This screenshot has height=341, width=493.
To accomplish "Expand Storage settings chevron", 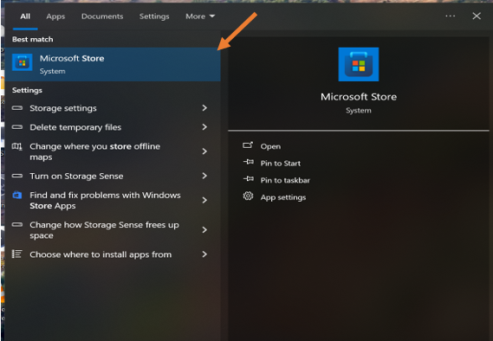I will click(204, 108).
